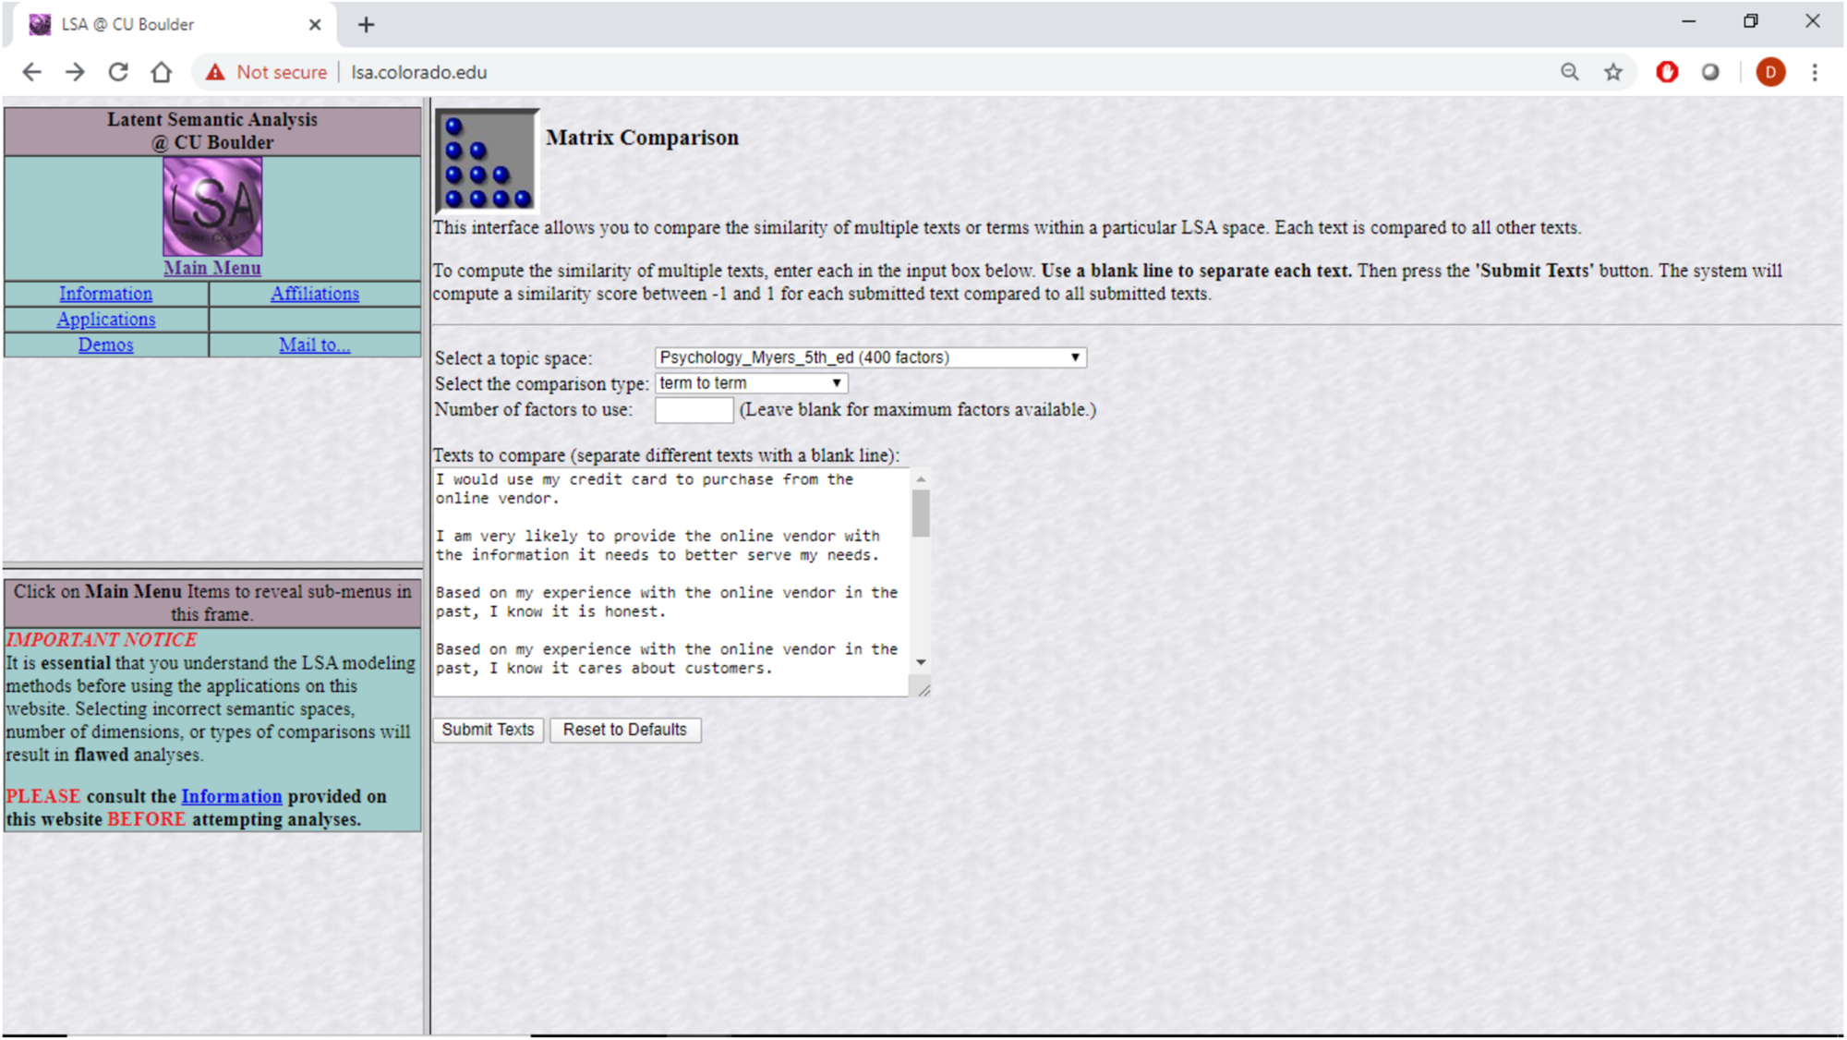Click the Not secure warning icon
The image size is (1847, 1040).
pos(215,72)
